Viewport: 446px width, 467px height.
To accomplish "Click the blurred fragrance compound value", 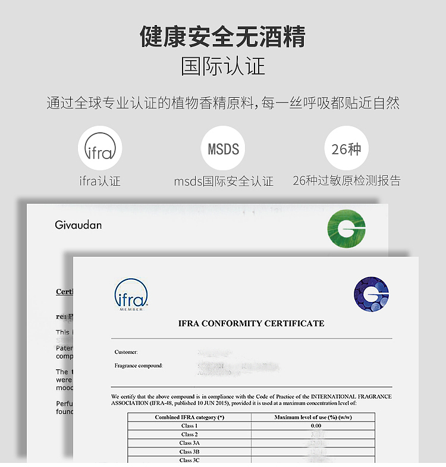I will pos(238,369).
